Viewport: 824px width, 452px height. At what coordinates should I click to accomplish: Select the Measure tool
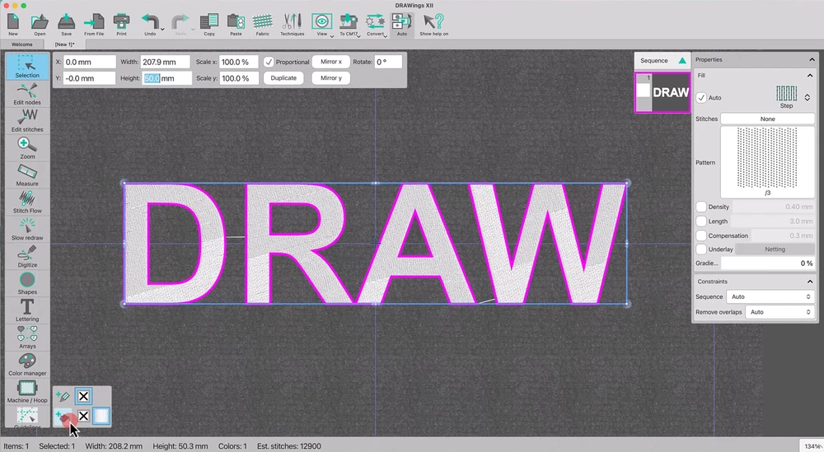pyautogui.click(x=27, y=175)
